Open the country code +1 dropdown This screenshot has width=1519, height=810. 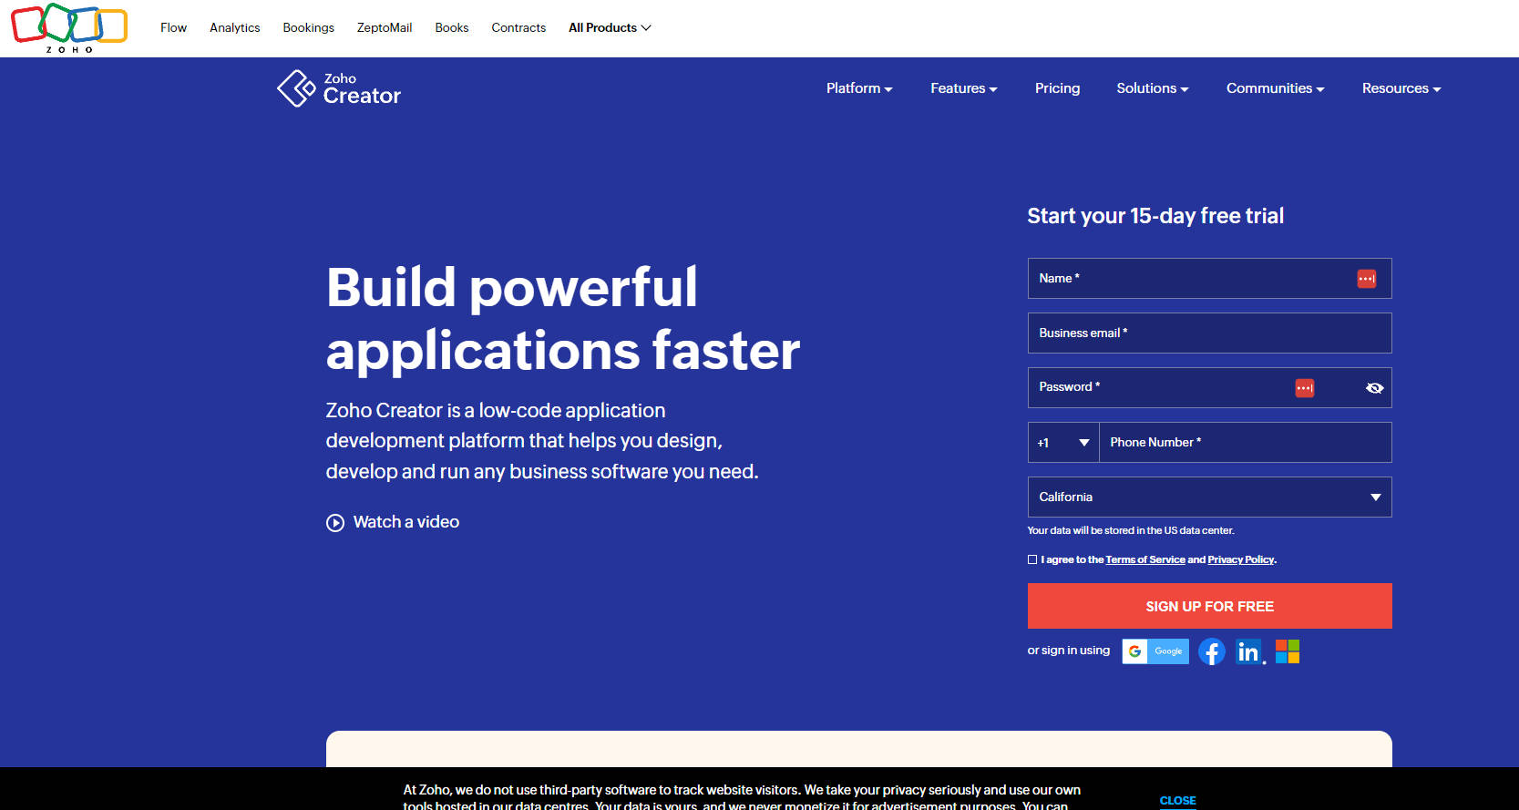[x=1063, y=443]
